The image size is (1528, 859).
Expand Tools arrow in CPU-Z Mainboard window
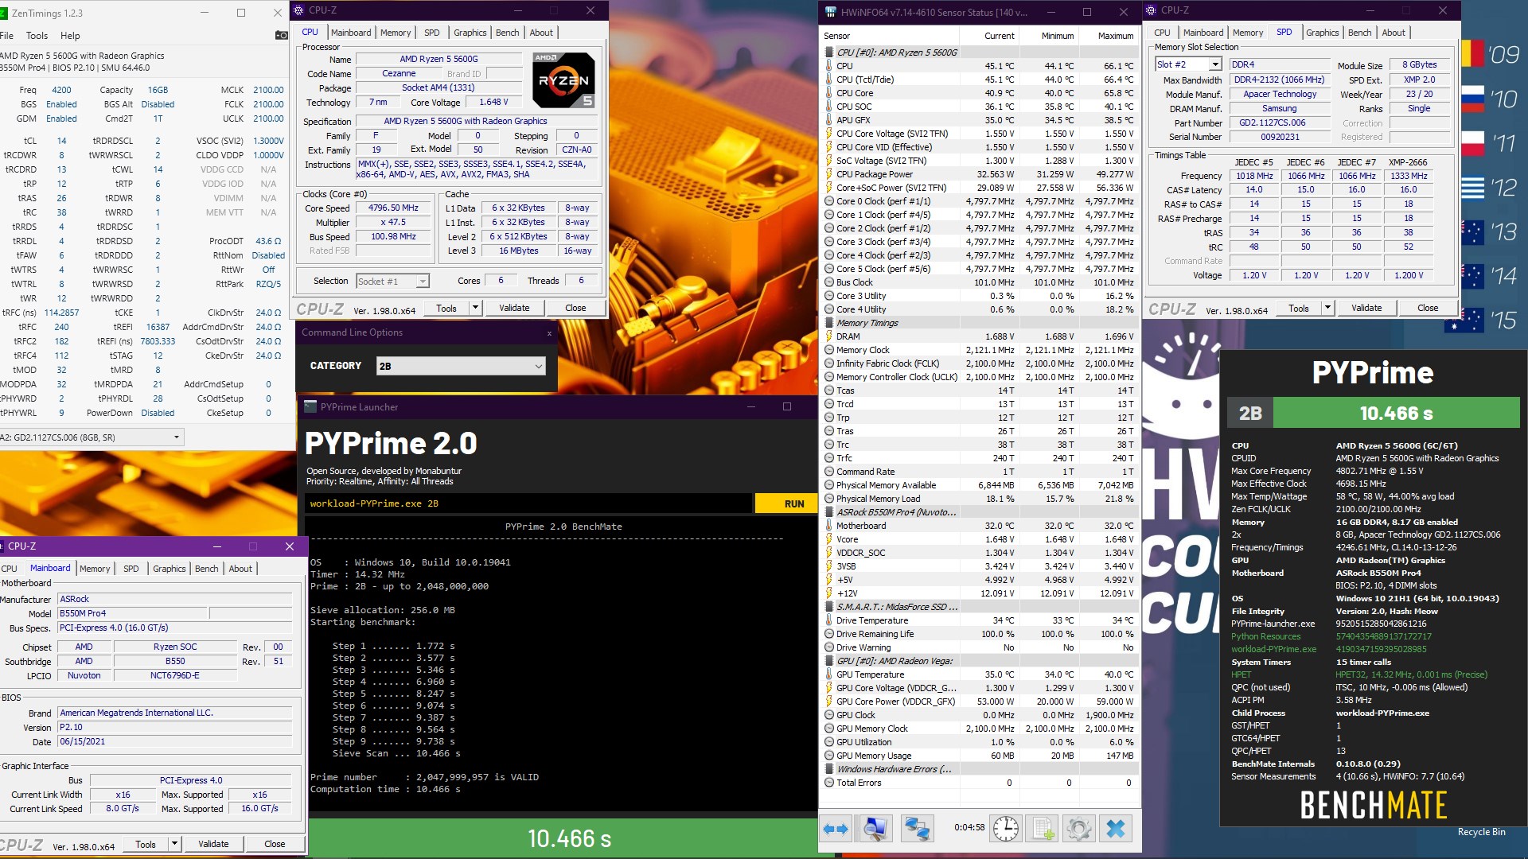click(174, 844)
